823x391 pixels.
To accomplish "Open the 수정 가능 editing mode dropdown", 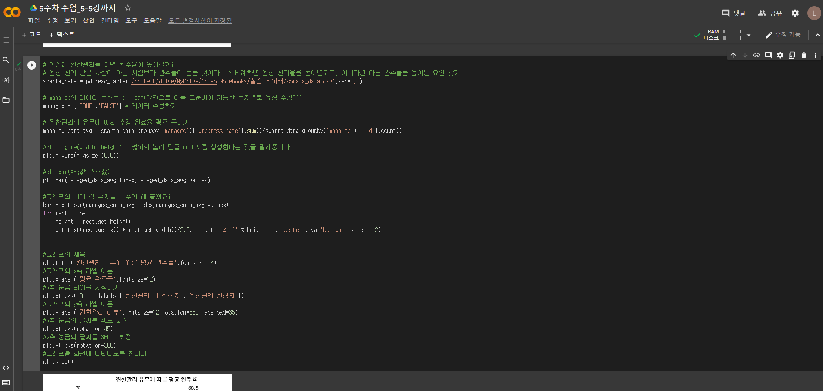I will (x=783, y=35).
